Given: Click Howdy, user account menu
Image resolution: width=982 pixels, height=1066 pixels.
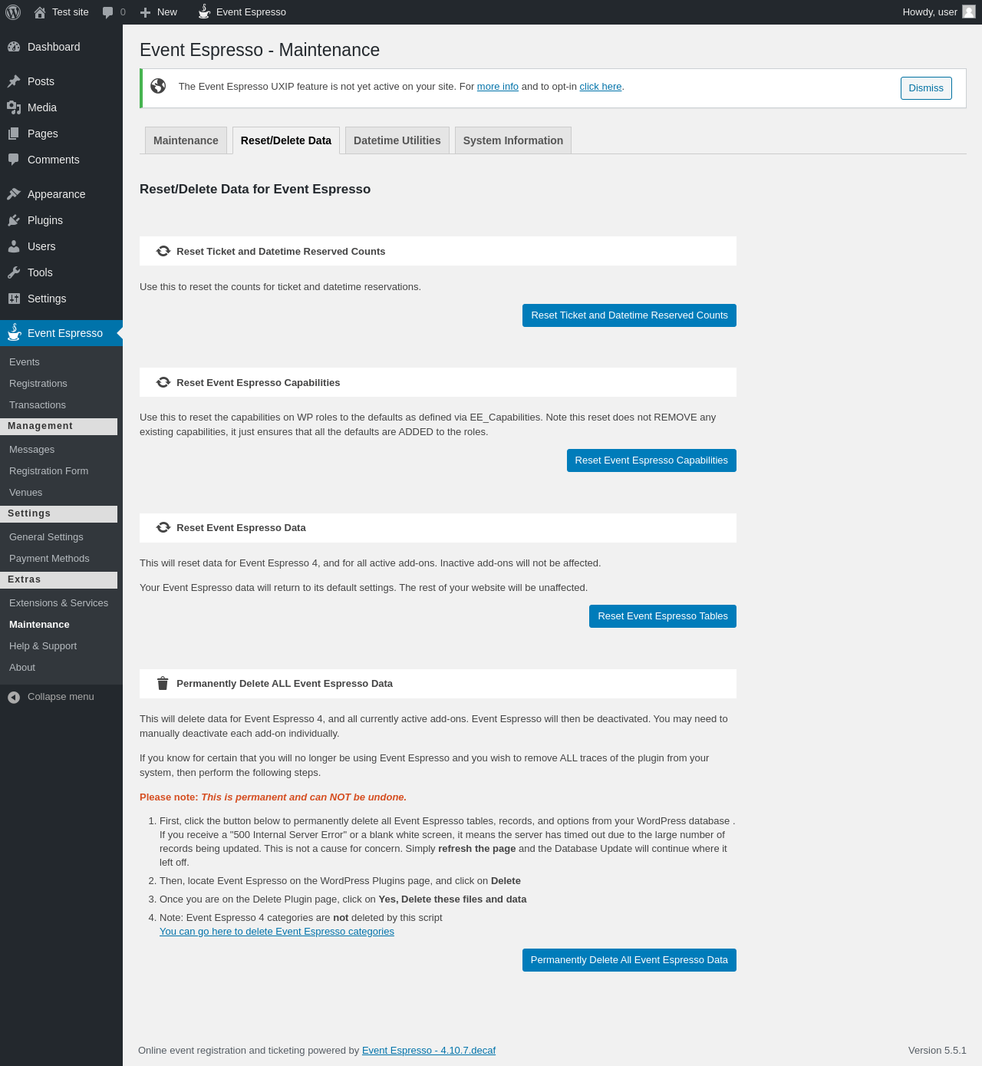Looking at the screenshot, I should tap(939, 12).
